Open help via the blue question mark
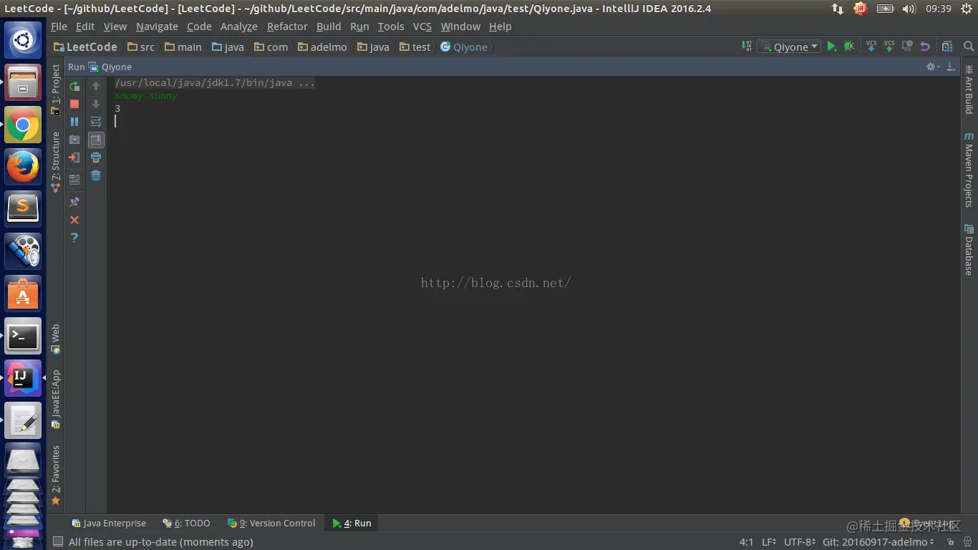 click(74, 238)
